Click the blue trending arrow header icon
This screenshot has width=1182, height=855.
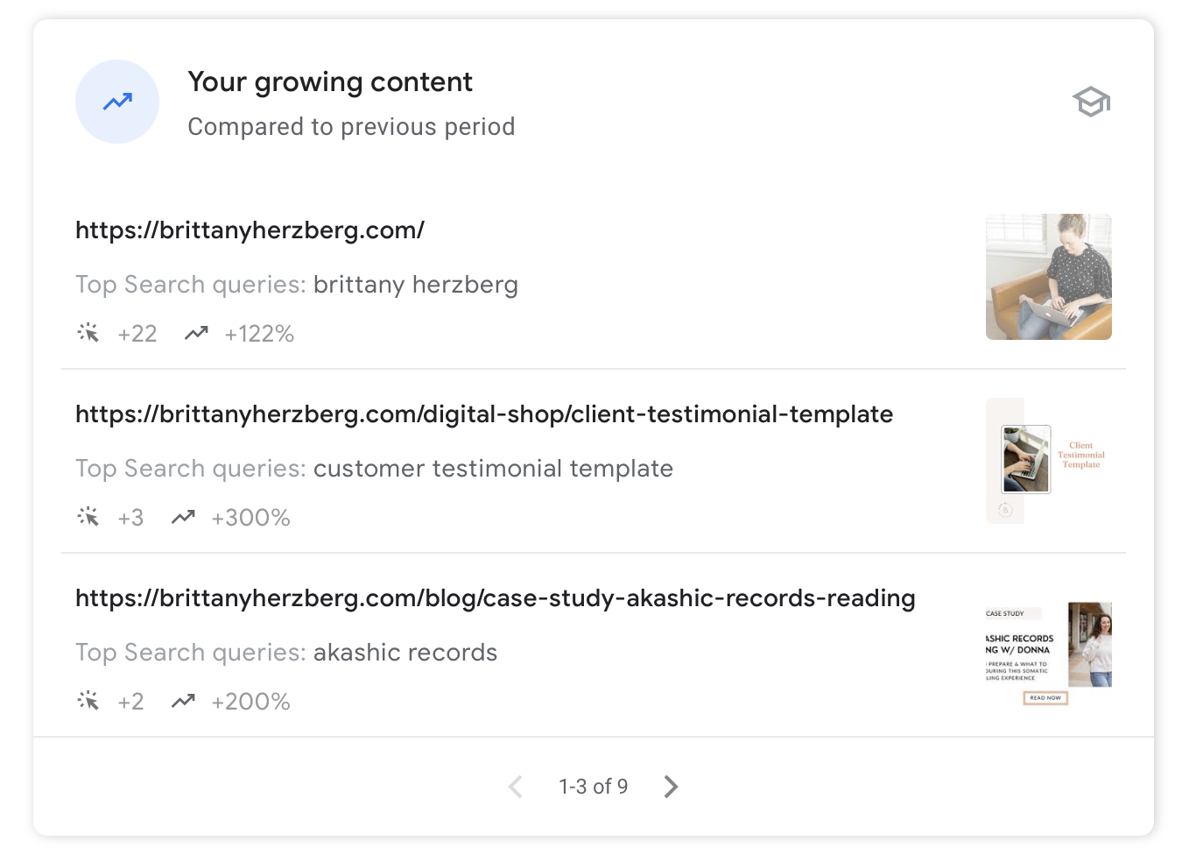pos(117,102)
